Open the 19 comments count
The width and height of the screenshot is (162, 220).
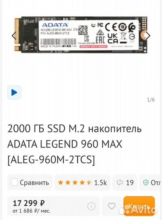click(130, 183)
